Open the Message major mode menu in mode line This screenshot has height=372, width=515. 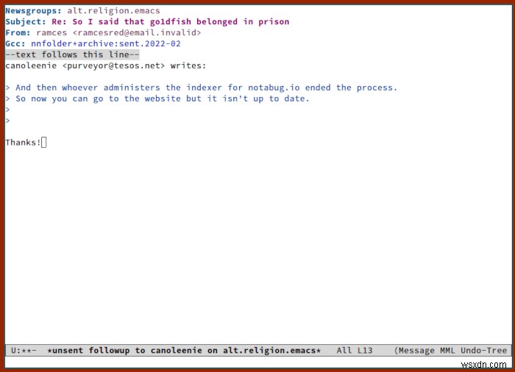point(416,351)
